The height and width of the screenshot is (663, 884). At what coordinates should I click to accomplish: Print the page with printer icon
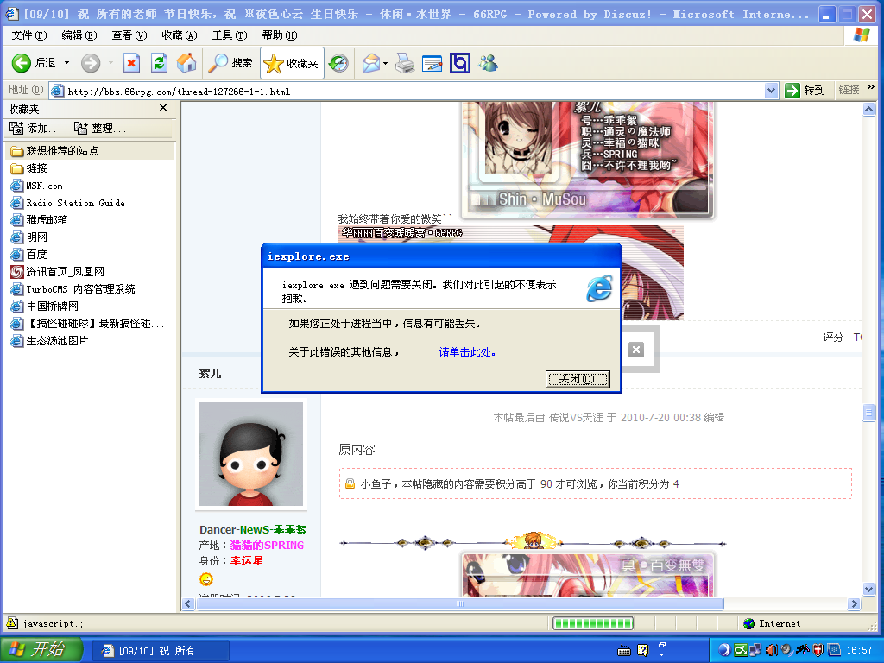click(405, 63)
